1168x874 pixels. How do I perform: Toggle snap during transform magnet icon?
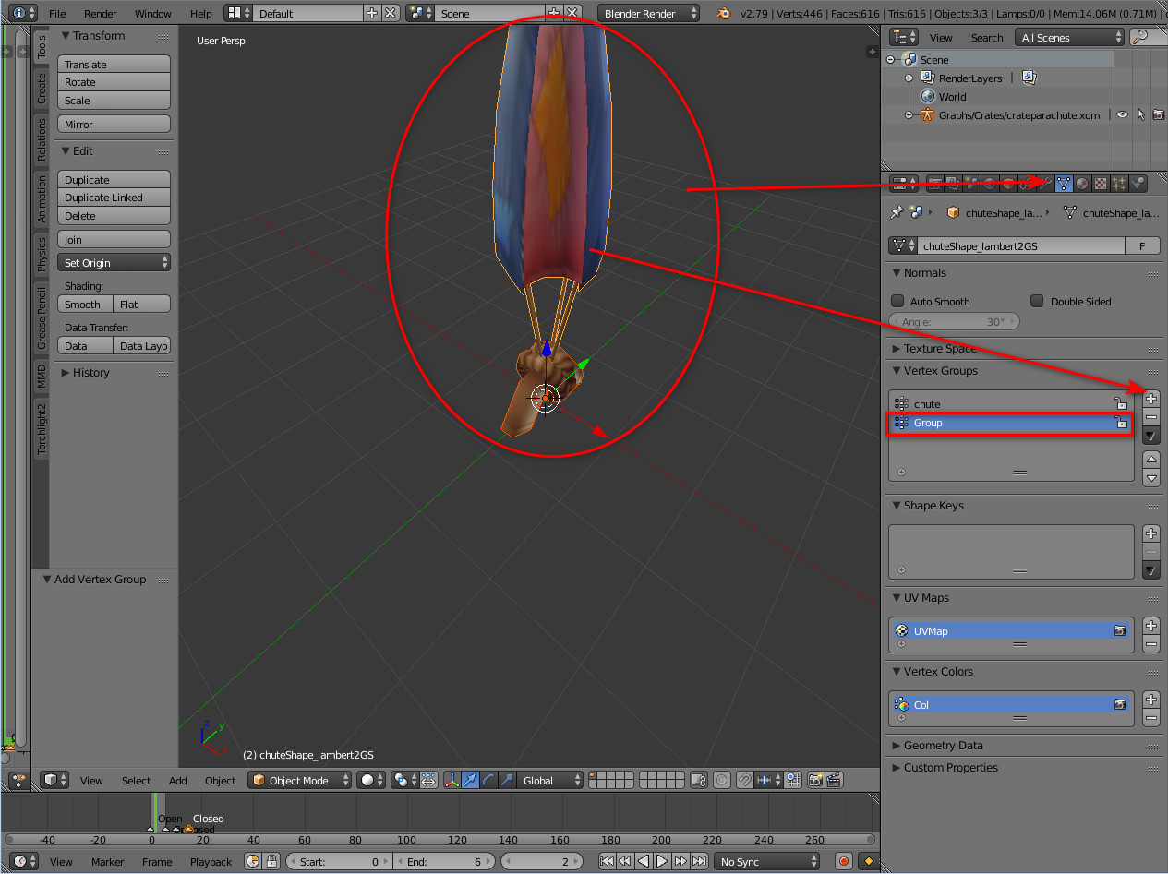744,780
